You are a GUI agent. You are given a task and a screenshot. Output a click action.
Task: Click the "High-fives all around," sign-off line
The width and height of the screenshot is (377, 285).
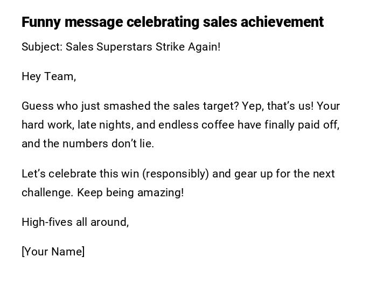click(75, 222)
